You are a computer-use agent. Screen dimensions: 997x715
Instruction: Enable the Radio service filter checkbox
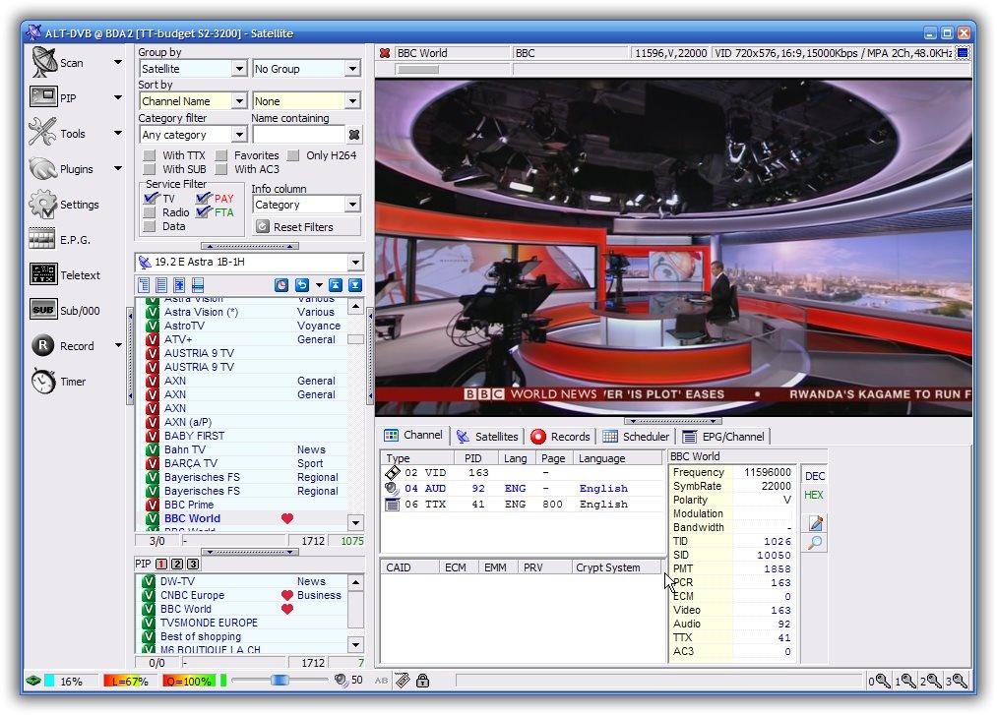(x=150, y=212)
